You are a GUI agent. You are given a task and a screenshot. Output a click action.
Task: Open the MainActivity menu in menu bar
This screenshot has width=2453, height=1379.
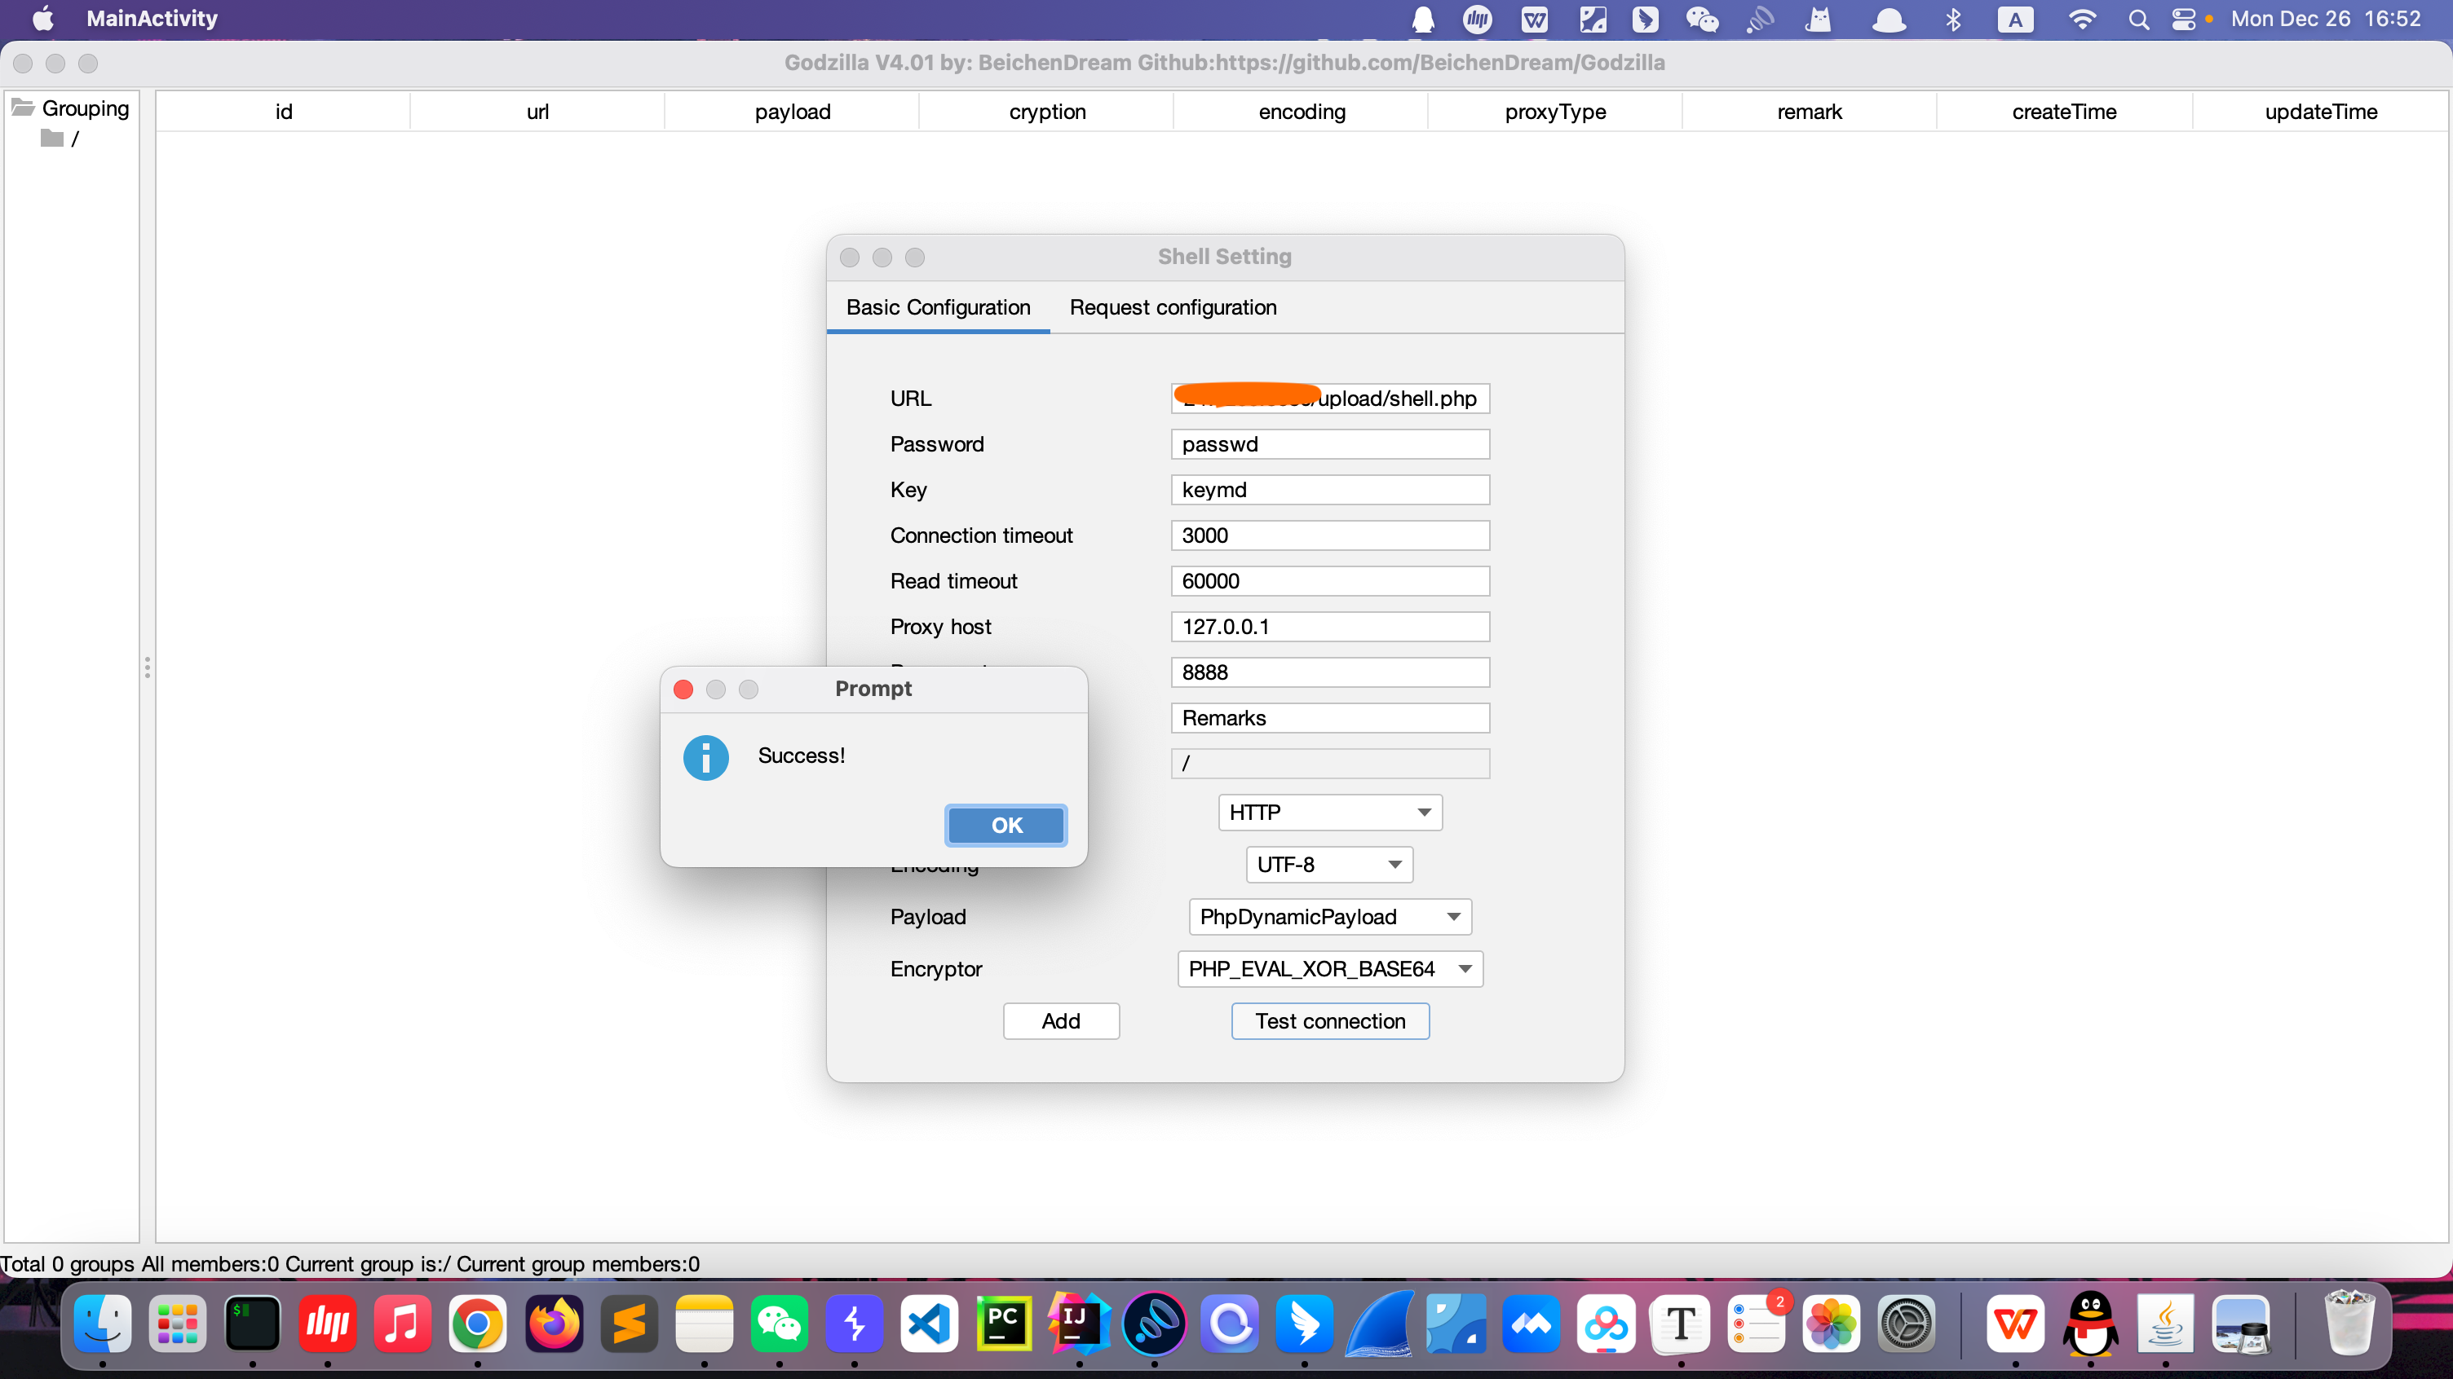coord(152,19)
